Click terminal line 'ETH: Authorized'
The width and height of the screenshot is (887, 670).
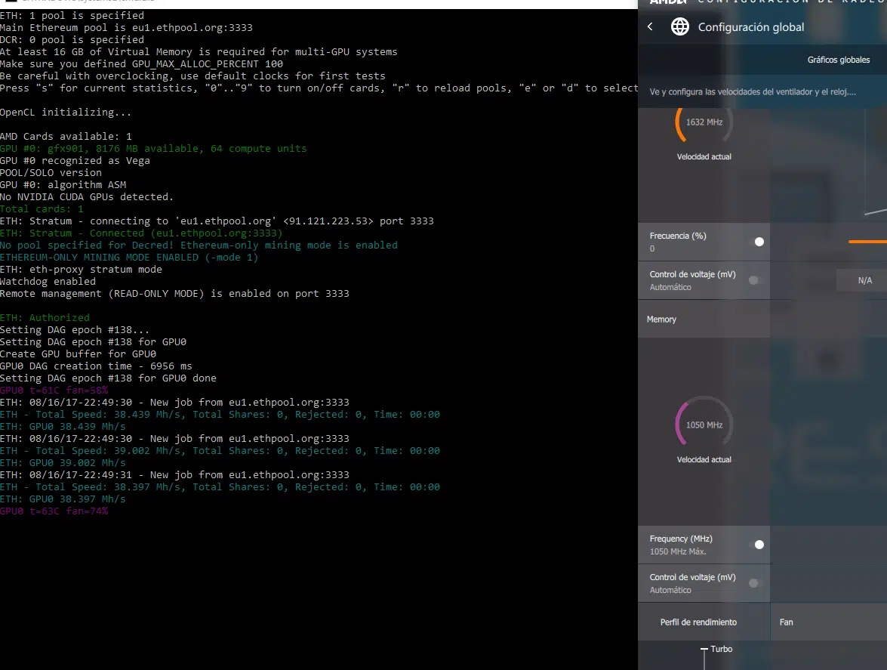[45, 317]
